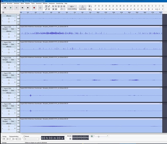This screenshot has width=167, height=144.
Task: Enable the Kleven snapping checkbox
Action: [x=24, y=136]
